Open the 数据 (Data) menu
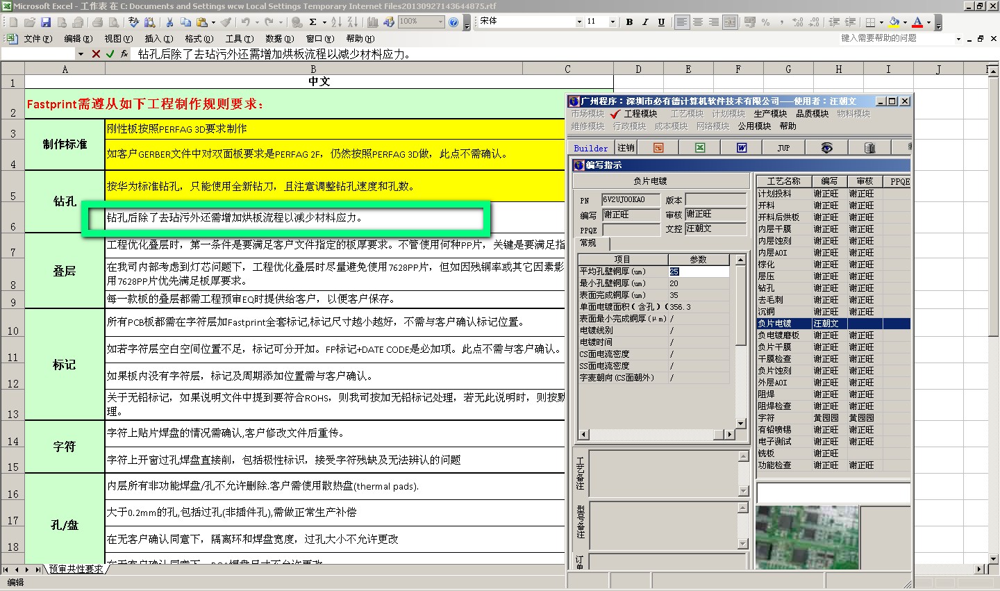Screen dimensions: 1000x591 (279, 39)
